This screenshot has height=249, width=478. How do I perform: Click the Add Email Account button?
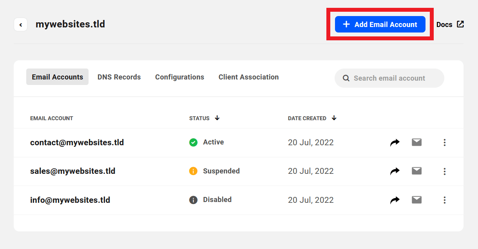tap(380, 24)
